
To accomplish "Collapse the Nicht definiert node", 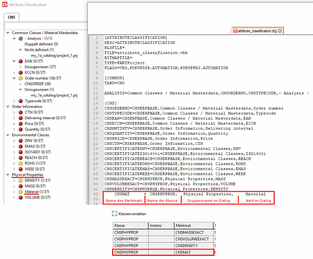I will [20, 50].
